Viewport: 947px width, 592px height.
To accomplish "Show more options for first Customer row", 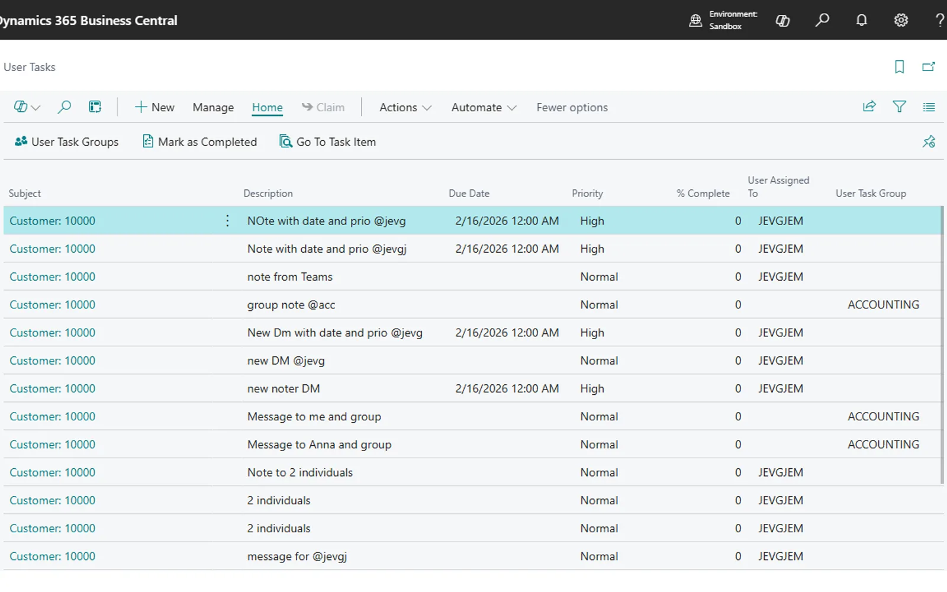I will (x=227, y=221).
